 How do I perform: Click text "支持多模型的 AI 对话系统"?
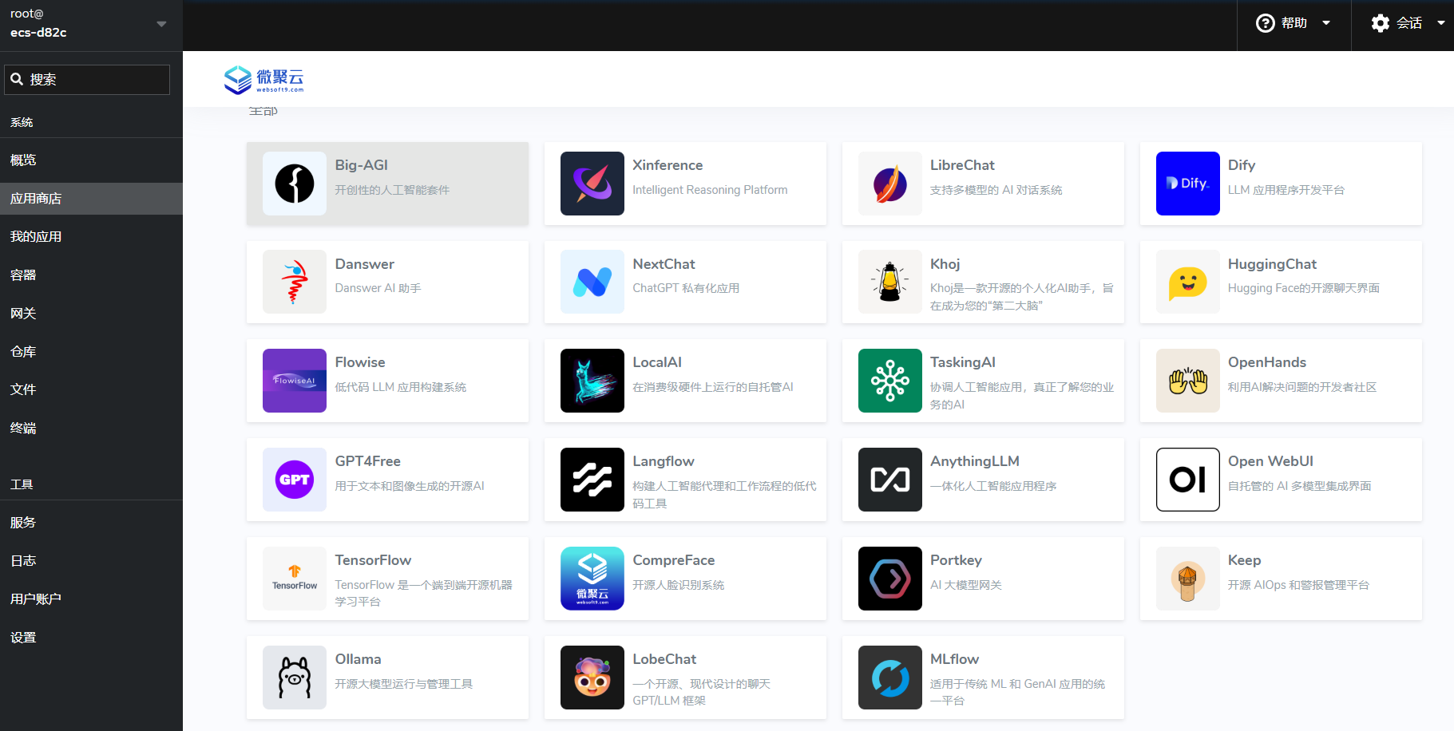(996, 190)
